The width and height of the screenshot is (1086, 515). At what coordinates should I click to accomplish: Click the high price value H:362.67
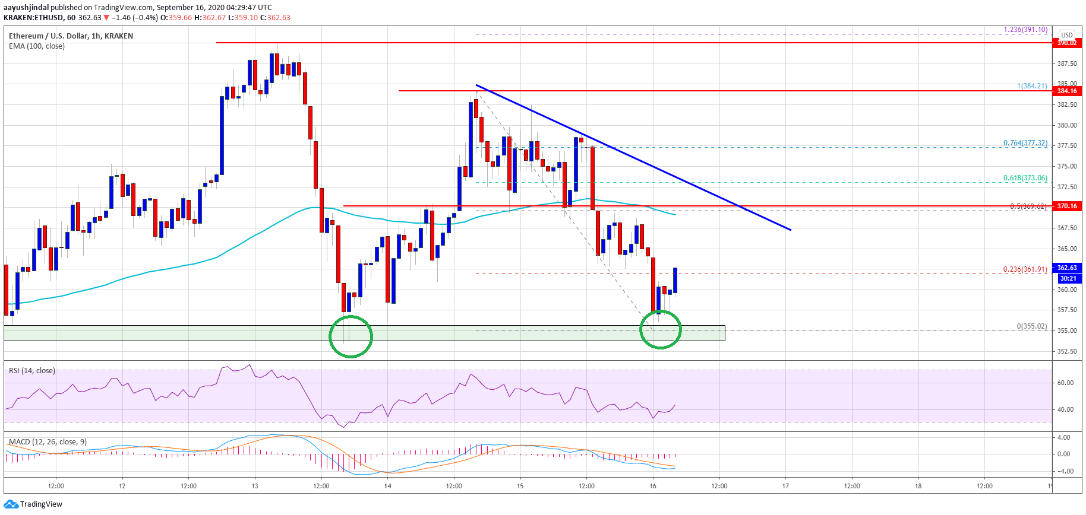coord(210,18)
